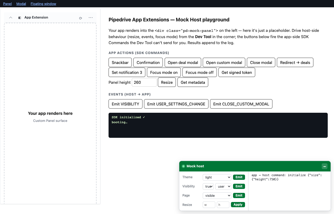Click the Mock host initialize command log text
334x214 pixels.
(x=287, y=177)
